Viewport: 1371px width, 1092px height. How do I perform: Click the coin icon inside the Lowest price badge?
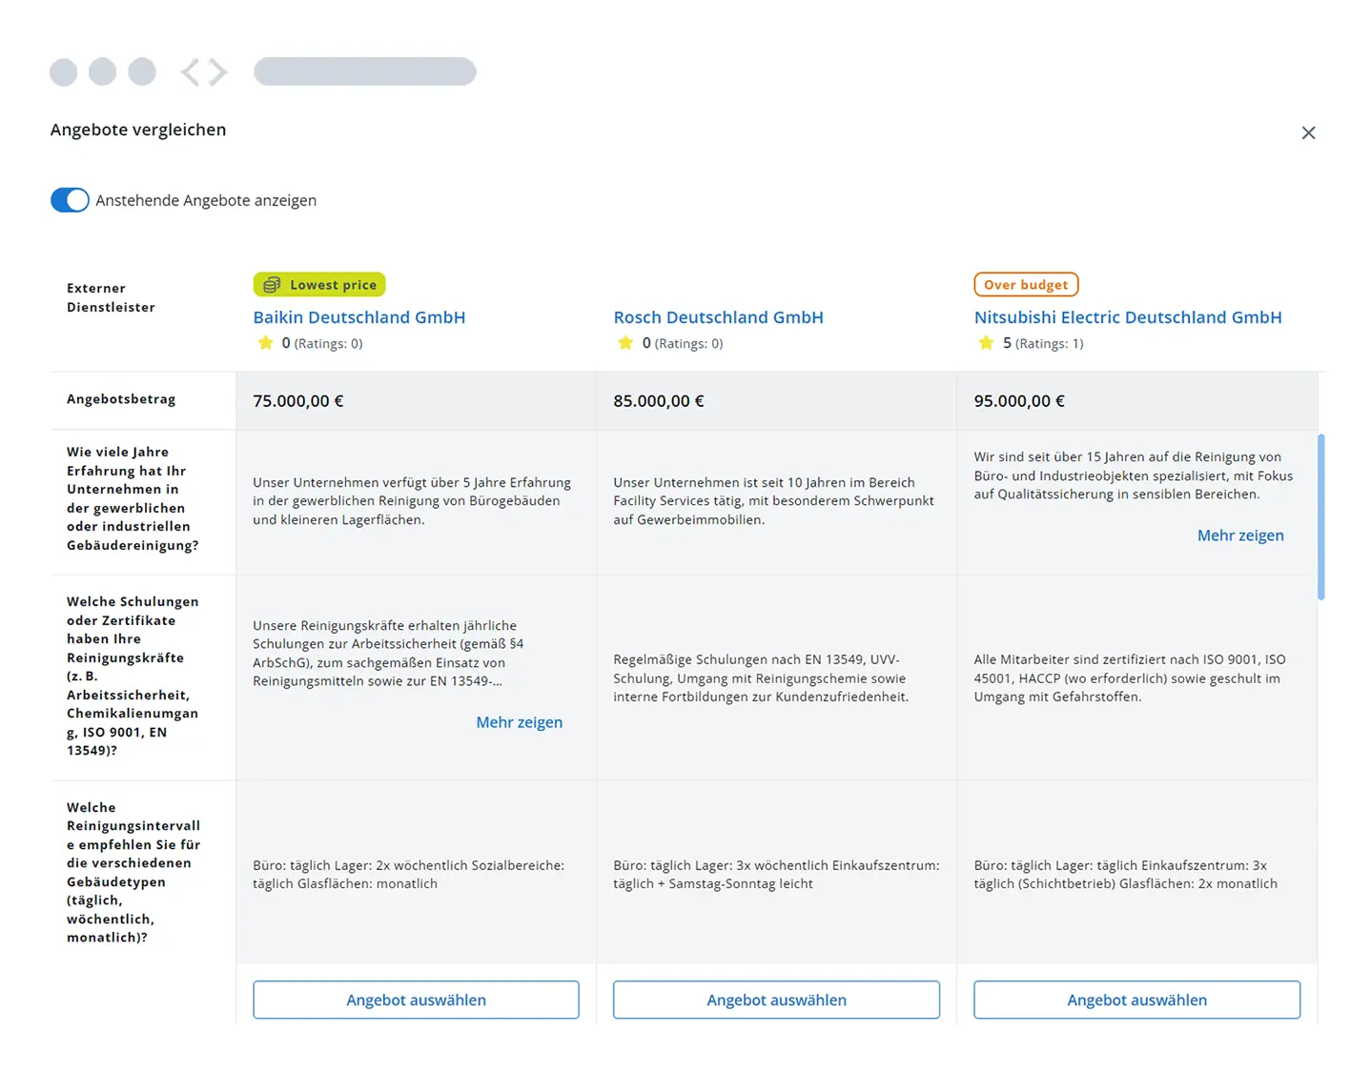click(272, 284)
